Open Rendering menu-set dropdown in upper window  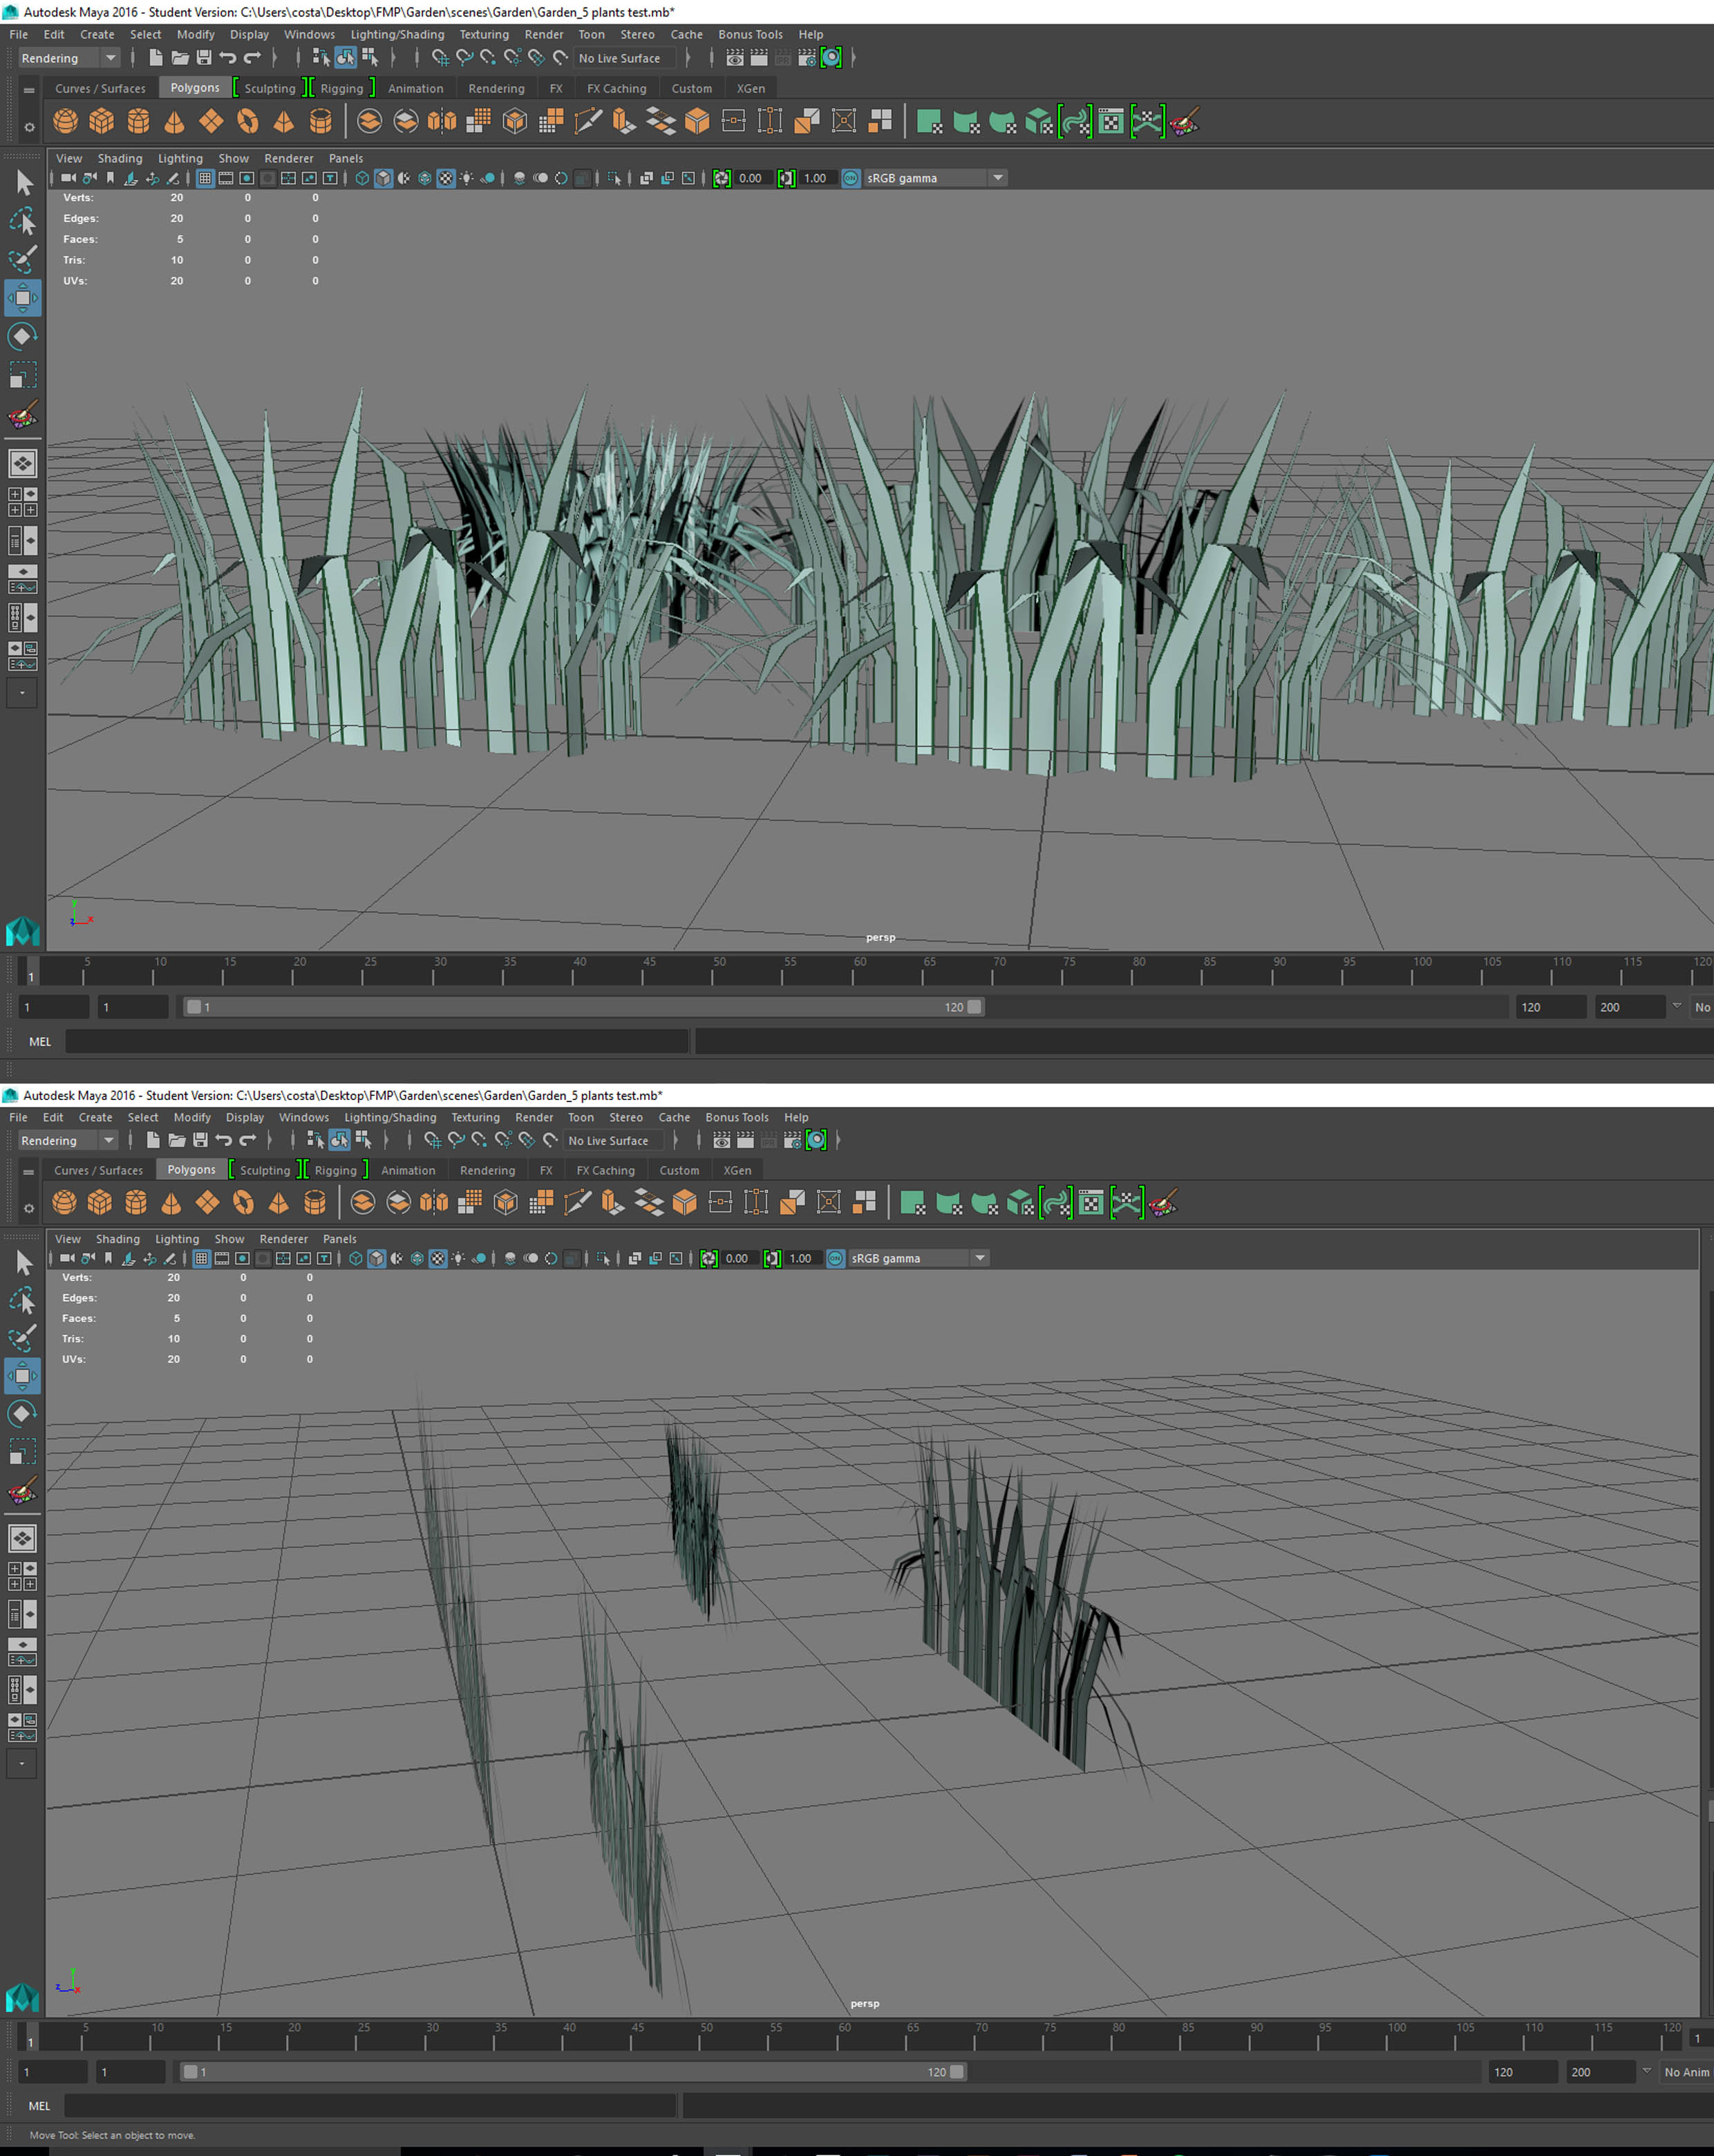click(110, 58)
